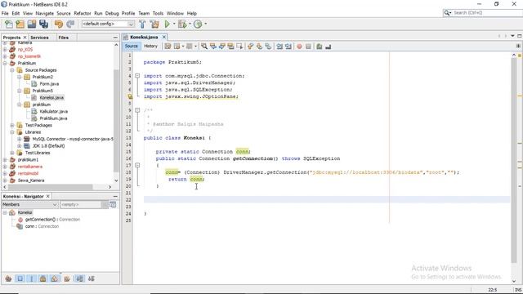This screenshot has height=294, width=523.
Task: Click the Undo toolbar icon
Action: (x=59, y=24)
